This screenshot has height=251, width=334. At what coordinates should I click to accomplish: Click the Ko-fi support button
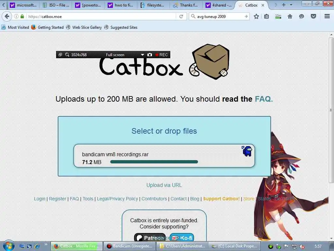[x=182, y=238]
